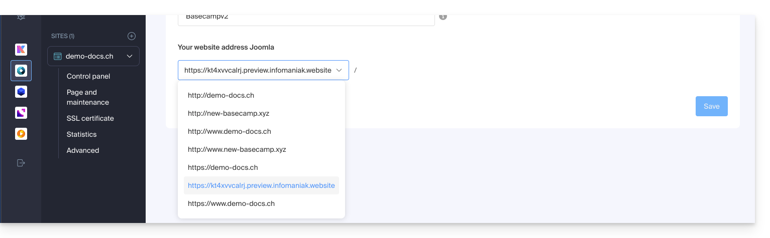Open the kSuite product icon in sidebar
This screenshot has width=770, height=238.
tap(21, 50)
